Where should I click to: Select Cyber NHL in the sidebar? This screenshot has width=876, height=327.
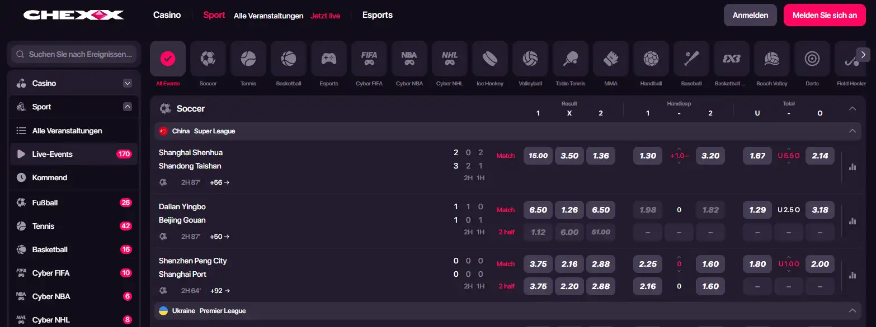74,320
